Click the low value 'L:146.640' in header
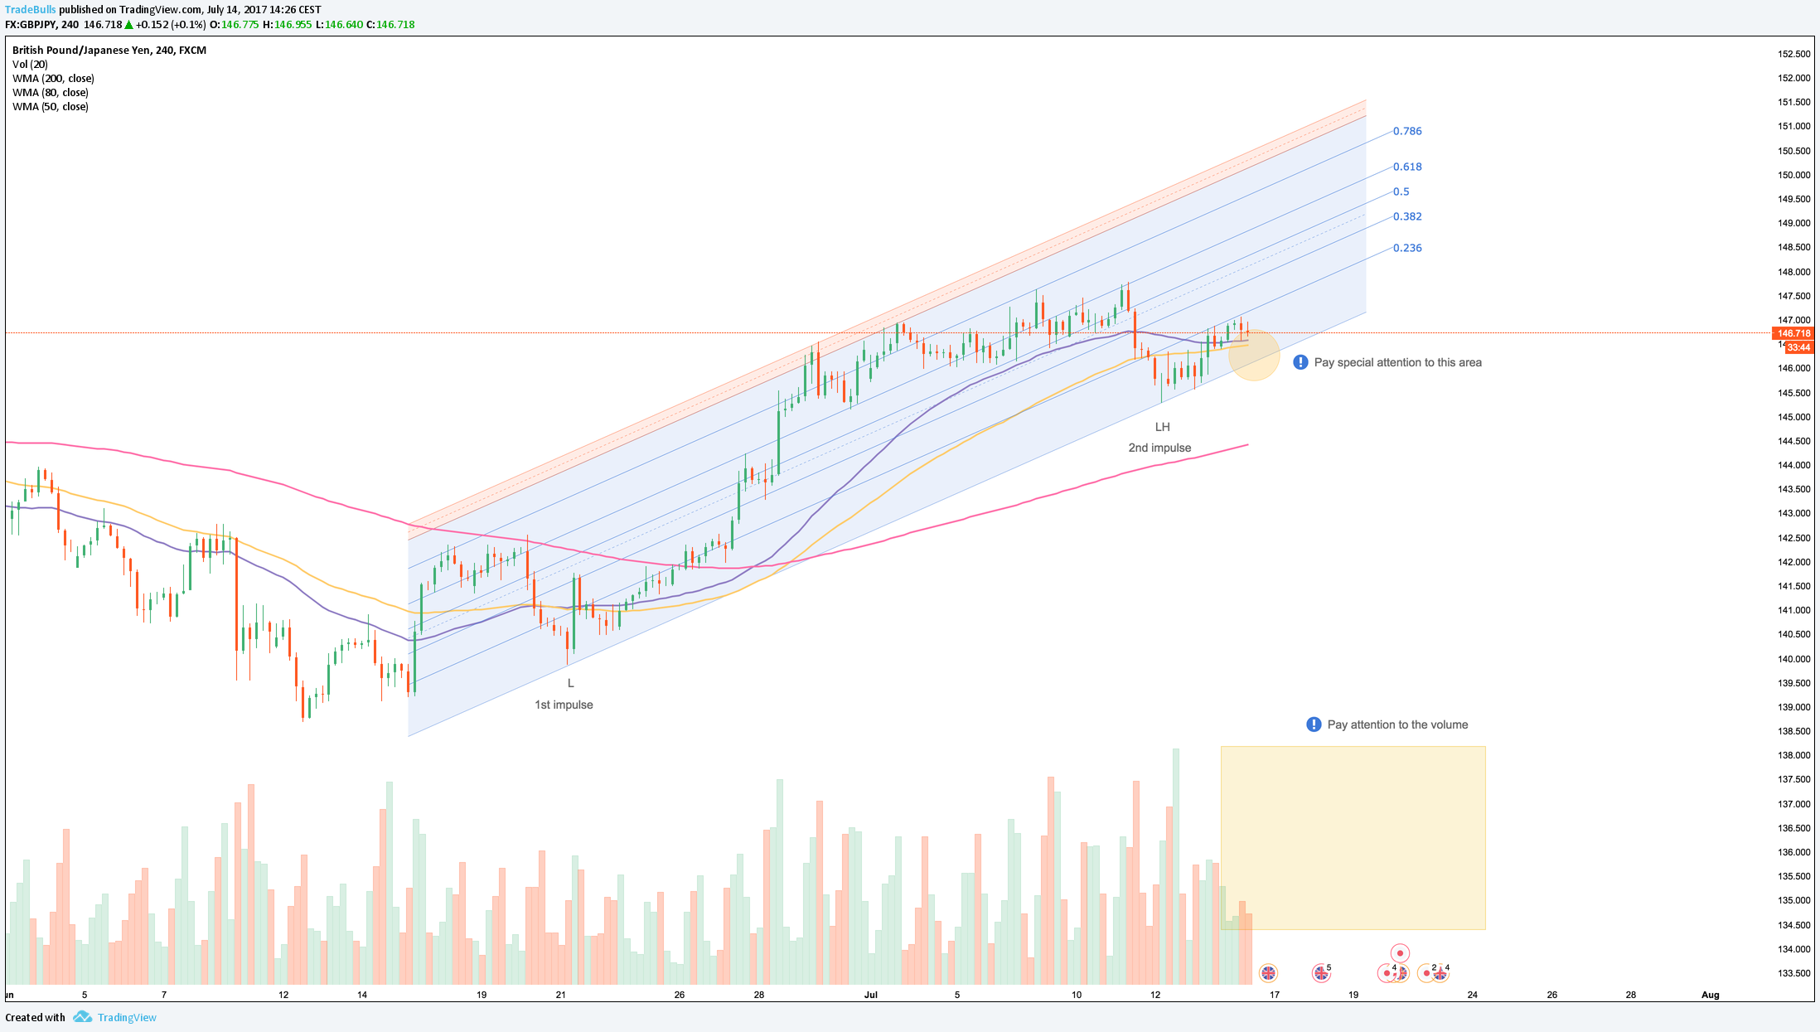This screenshot has width=1820, height=1032. (x=339, y=25)
